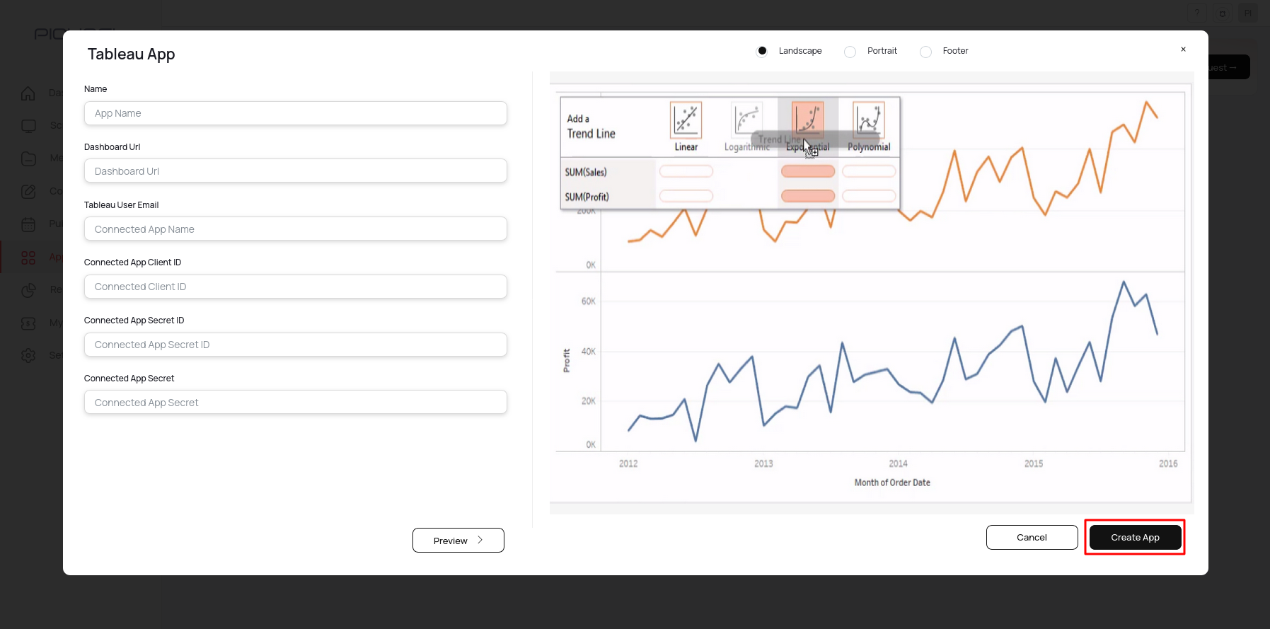Focus the App Name input field
1270x629 pixels.
coord(295,113)
